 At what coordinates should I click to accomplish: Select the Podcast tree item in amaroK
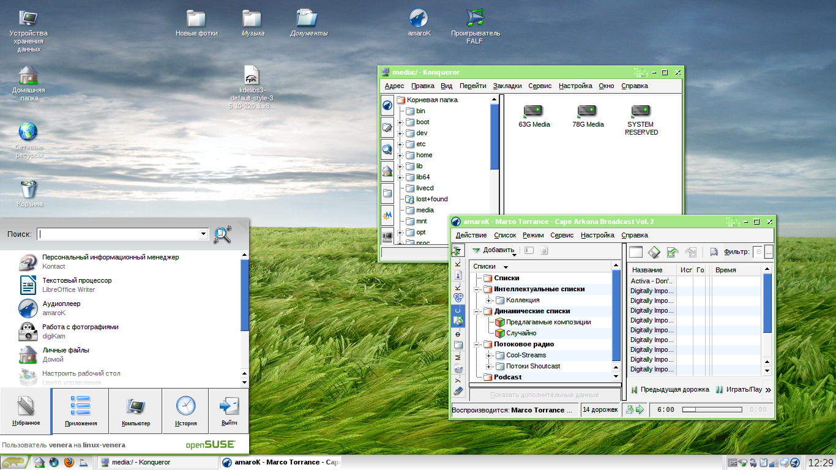[x=502, y=377]
